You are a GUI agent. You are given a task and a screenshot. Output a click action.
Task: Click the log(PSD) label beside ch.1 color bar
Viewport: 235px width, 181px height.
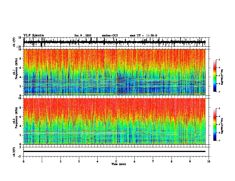point(222,77)
